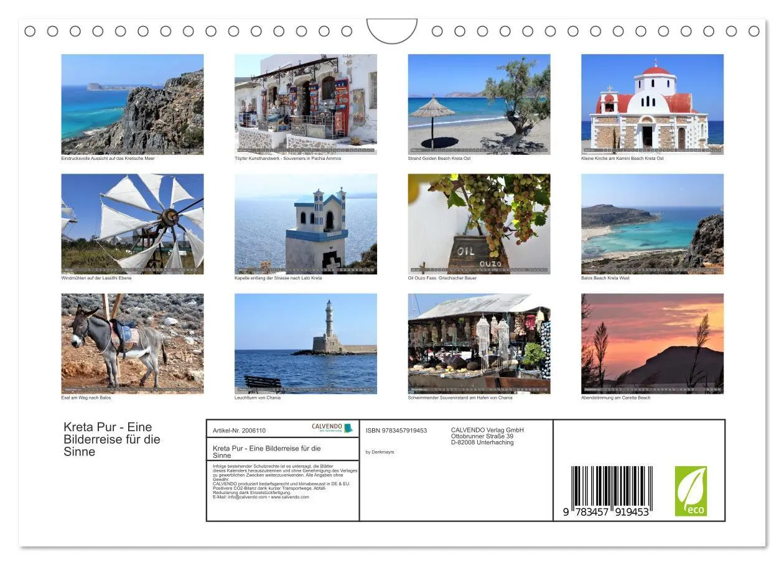
Task: Open the pottery souvenir shop photo
Action: tap(306, 104)
